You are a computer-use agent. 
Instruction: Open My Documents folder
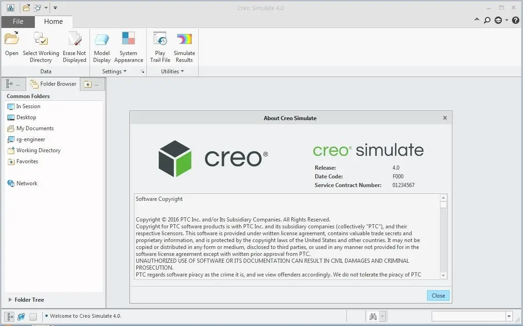click(x=30, y=128)
